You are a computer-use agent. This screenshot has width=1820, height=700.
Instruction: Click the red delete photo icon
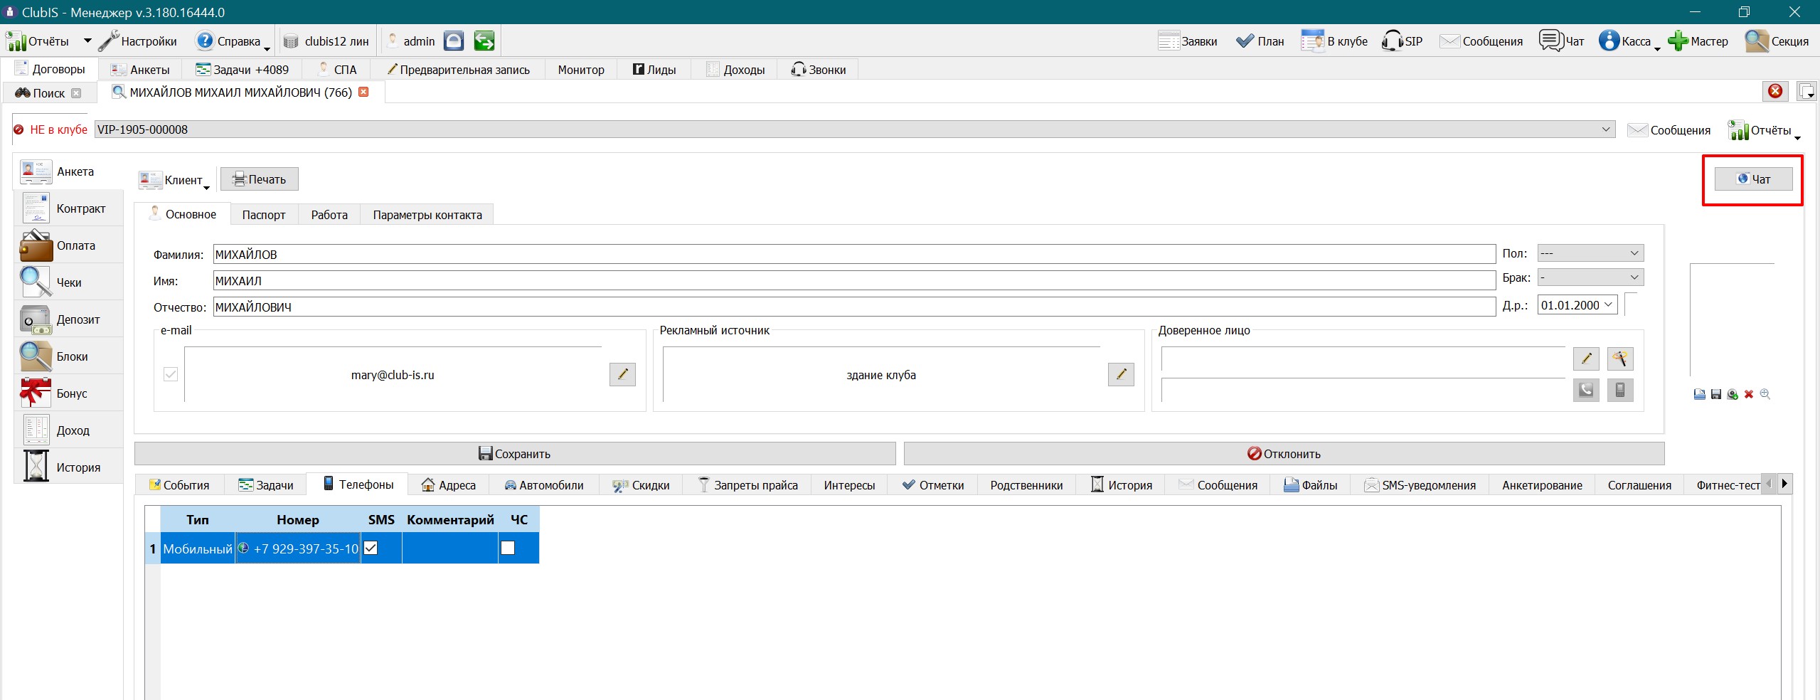pos(1749,394)
